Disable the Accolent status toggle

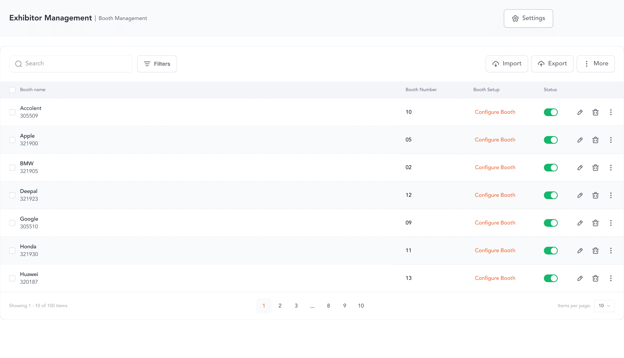click(551, 112)
